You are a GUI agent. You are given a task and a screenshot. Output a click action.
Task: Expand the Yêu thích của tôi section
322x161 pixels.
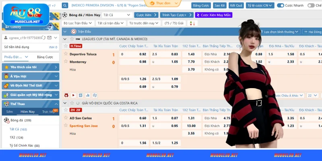click(x=31, y=67)
